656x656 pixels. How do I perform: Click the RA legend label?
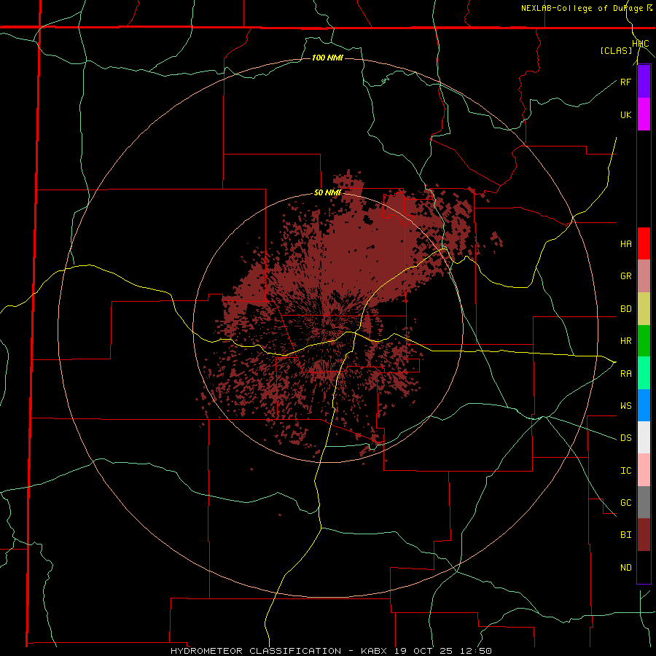click(625, 374)
